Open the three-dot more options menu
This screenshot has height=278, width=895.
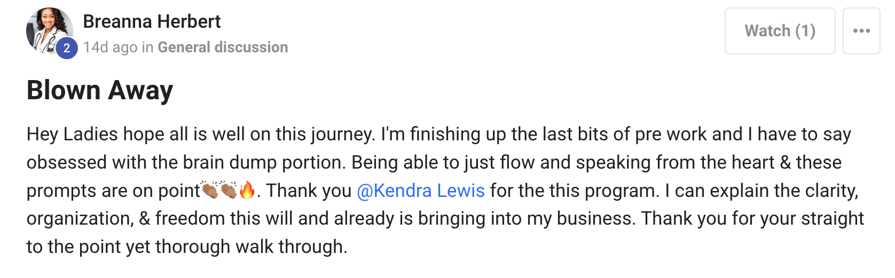[861, 31]
